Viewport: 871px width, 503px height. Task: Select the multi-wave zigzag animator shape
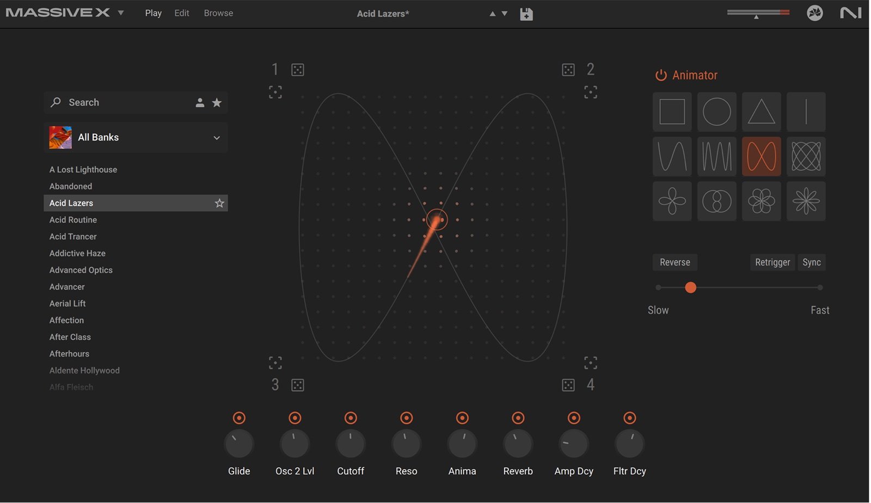point(716,156)
